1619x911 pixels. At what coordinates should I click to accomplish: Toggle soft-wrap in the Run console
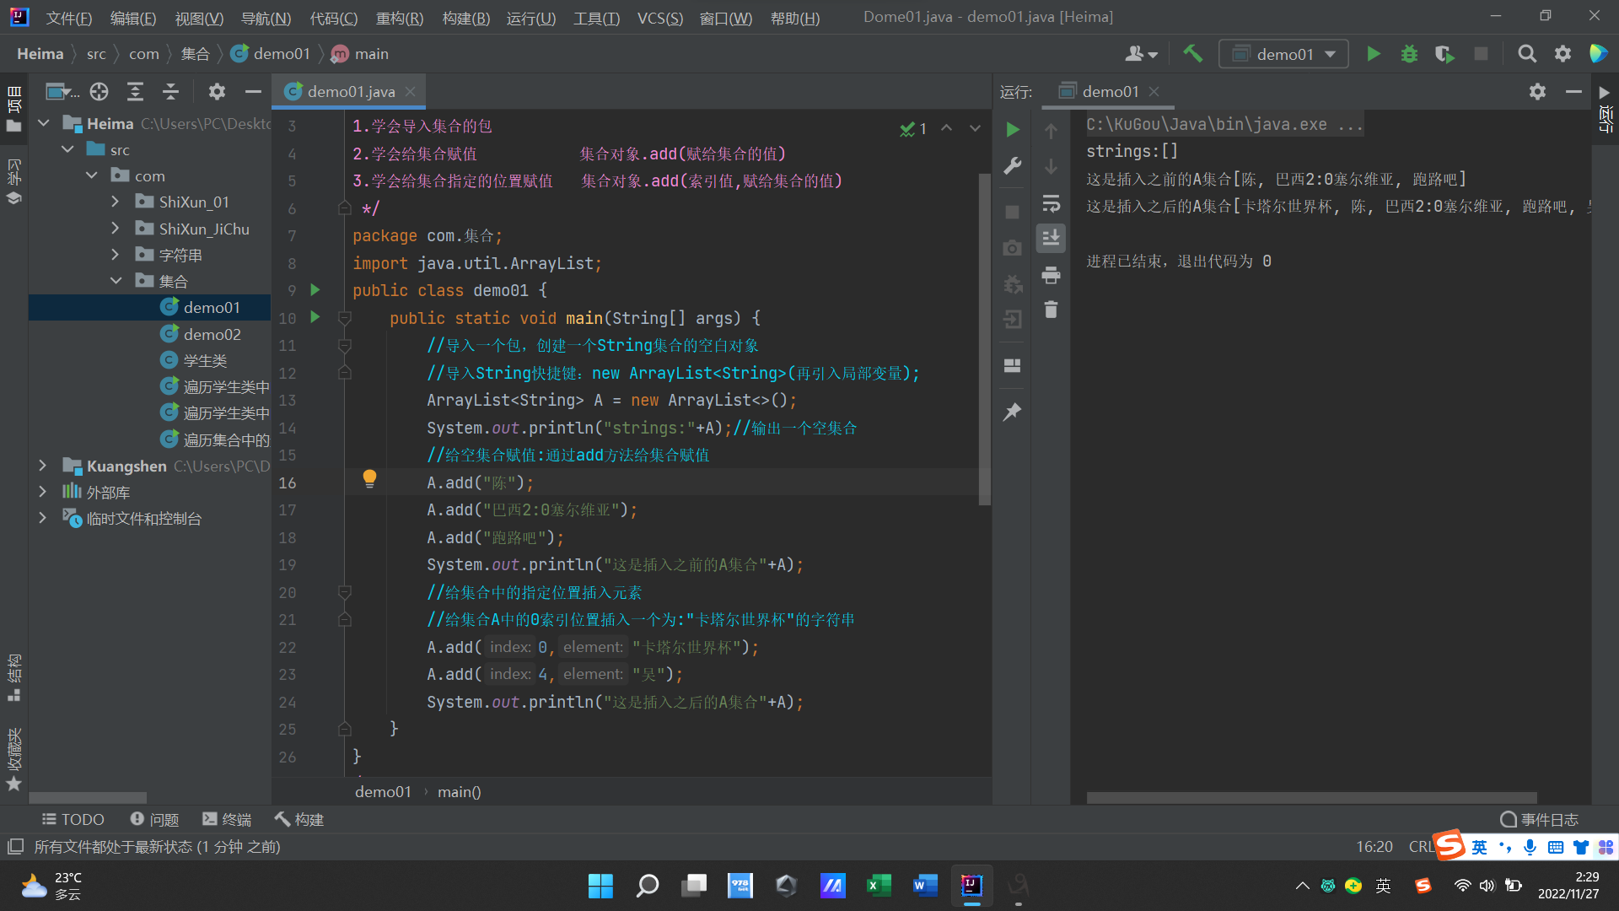pyautogui.click(x=1051, y=203)
